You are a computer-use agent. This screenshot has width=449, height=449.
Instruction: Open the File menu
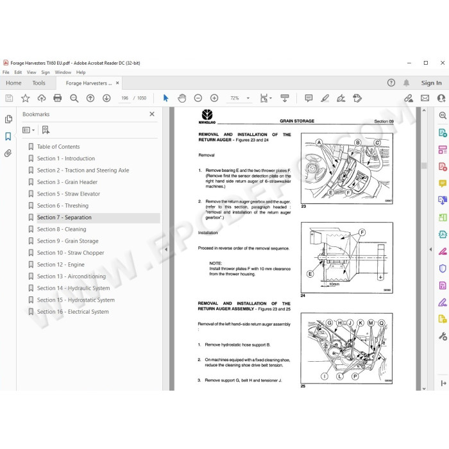coord(6,72)
